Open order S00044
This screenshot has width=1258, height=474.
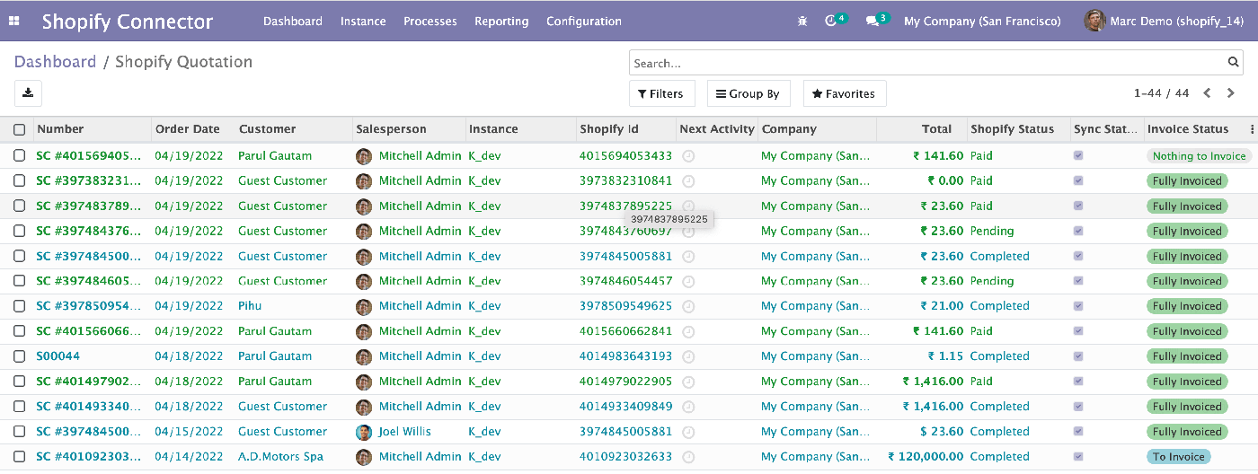[58, 356]
